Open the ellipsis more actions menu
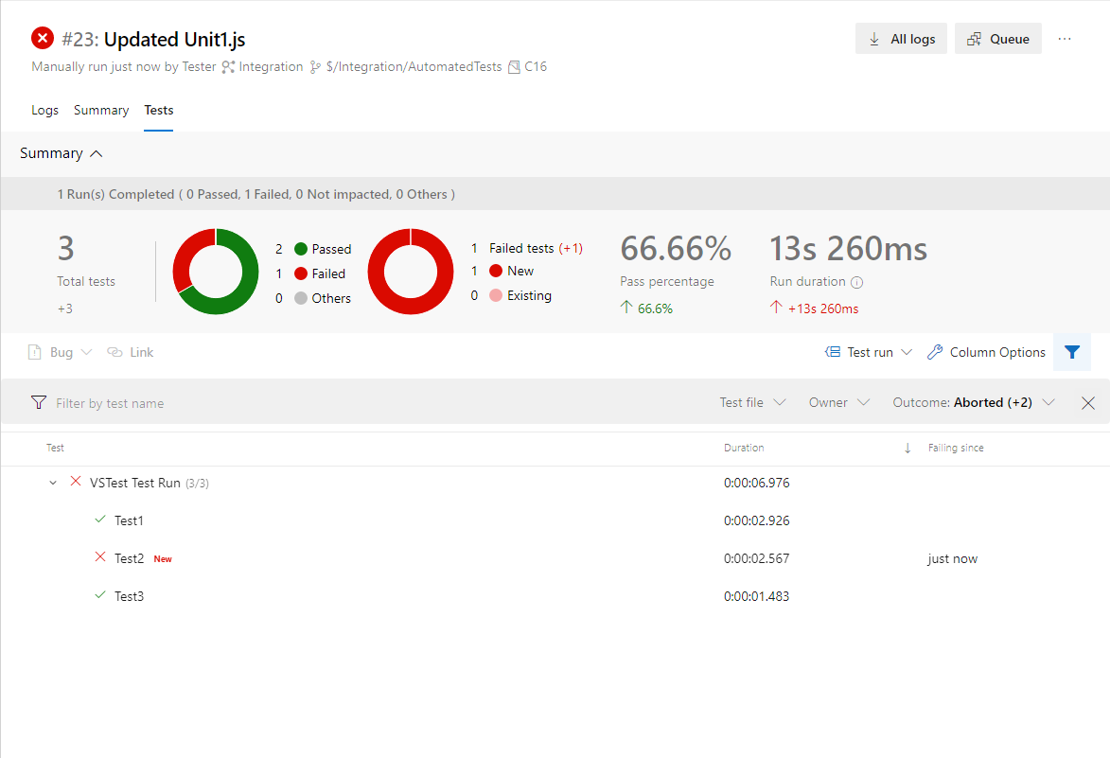The image size is (1110, 758). (1066, 38)
